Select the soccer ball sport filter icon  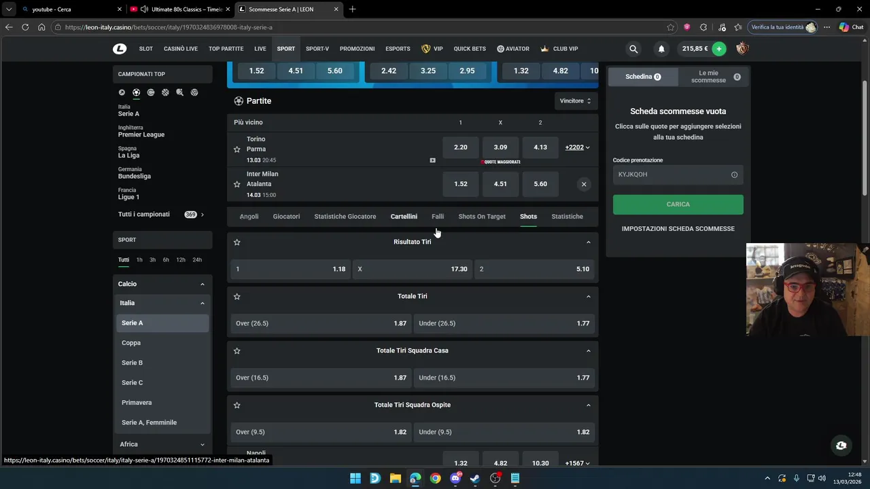(136, 92)
